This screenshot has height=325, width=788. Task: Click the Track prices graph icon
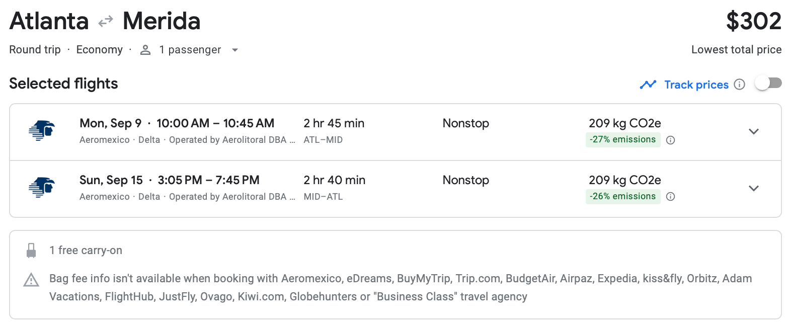click(x=648, y=85)
